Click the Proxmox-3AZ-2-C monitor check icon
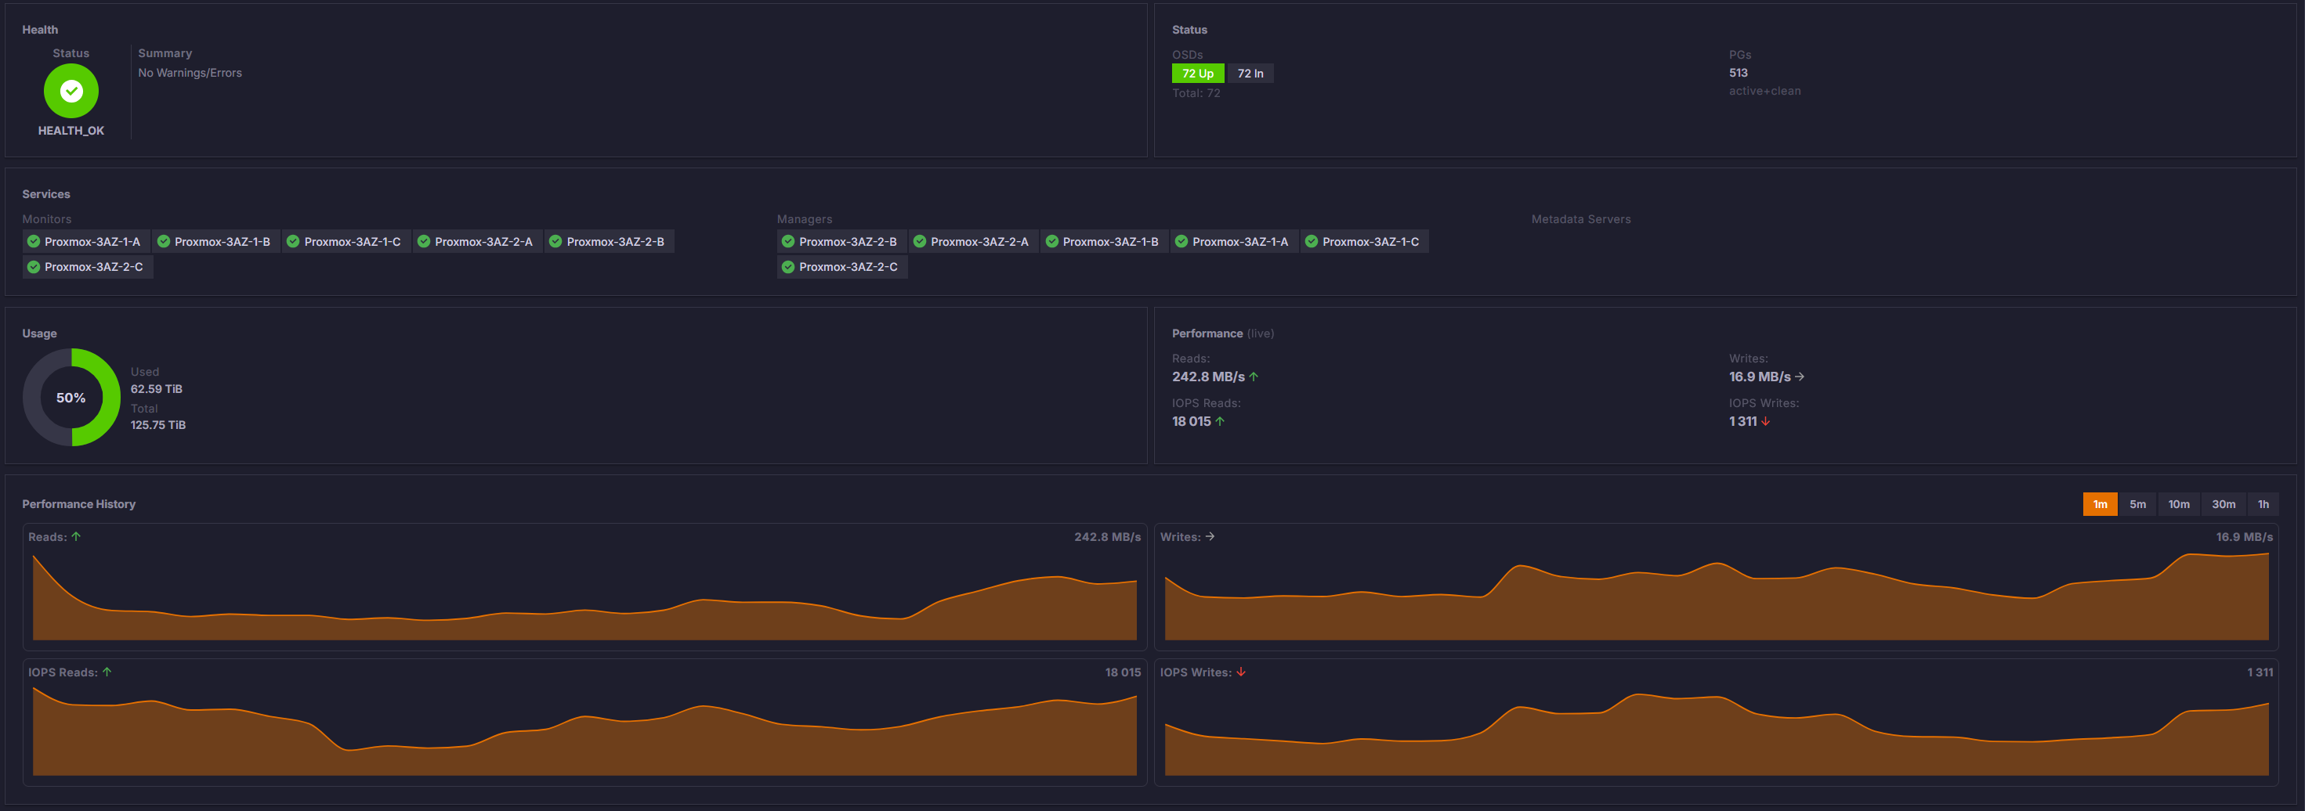2305x811 pixels. pyautogui.click(x=34, y=266)
